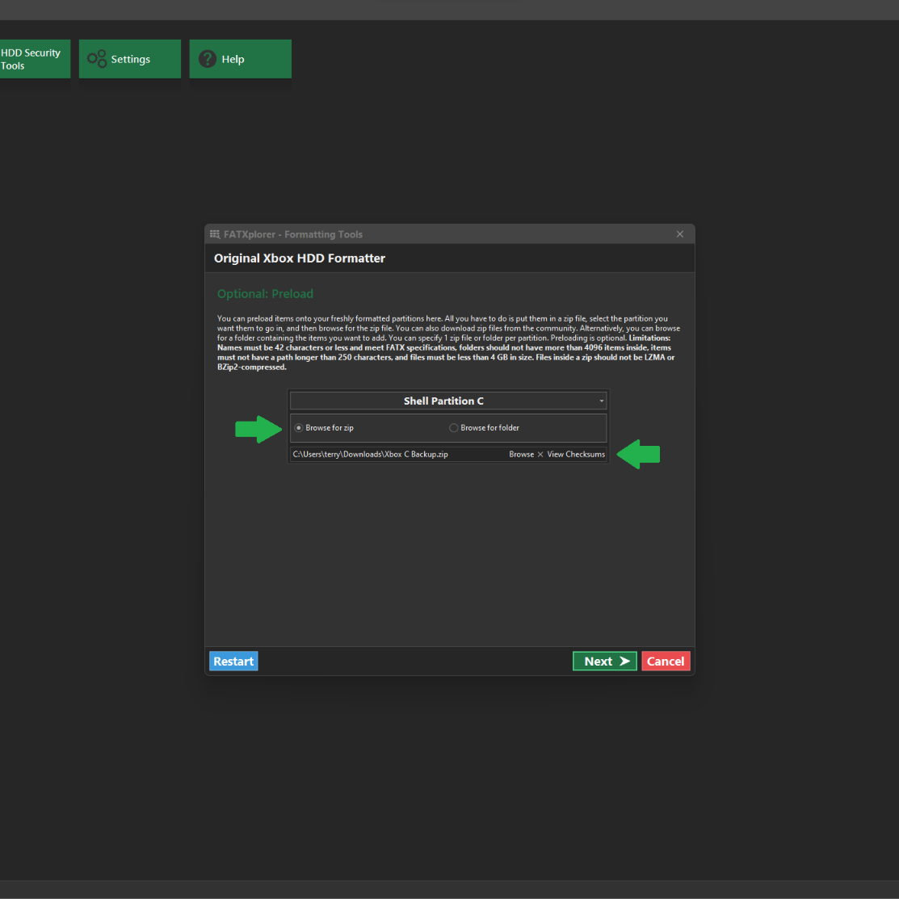
Task: Select the Browse for folder radio button
Action: pos(453,428)
